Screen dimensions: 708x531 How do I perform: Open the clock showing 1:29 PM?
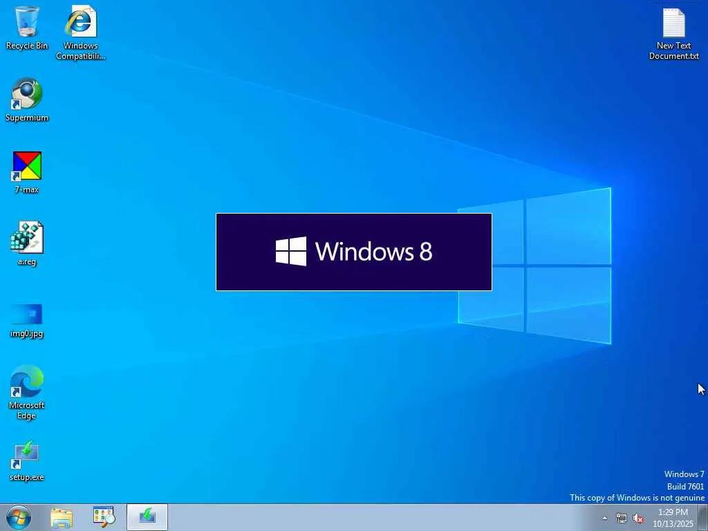673,517
